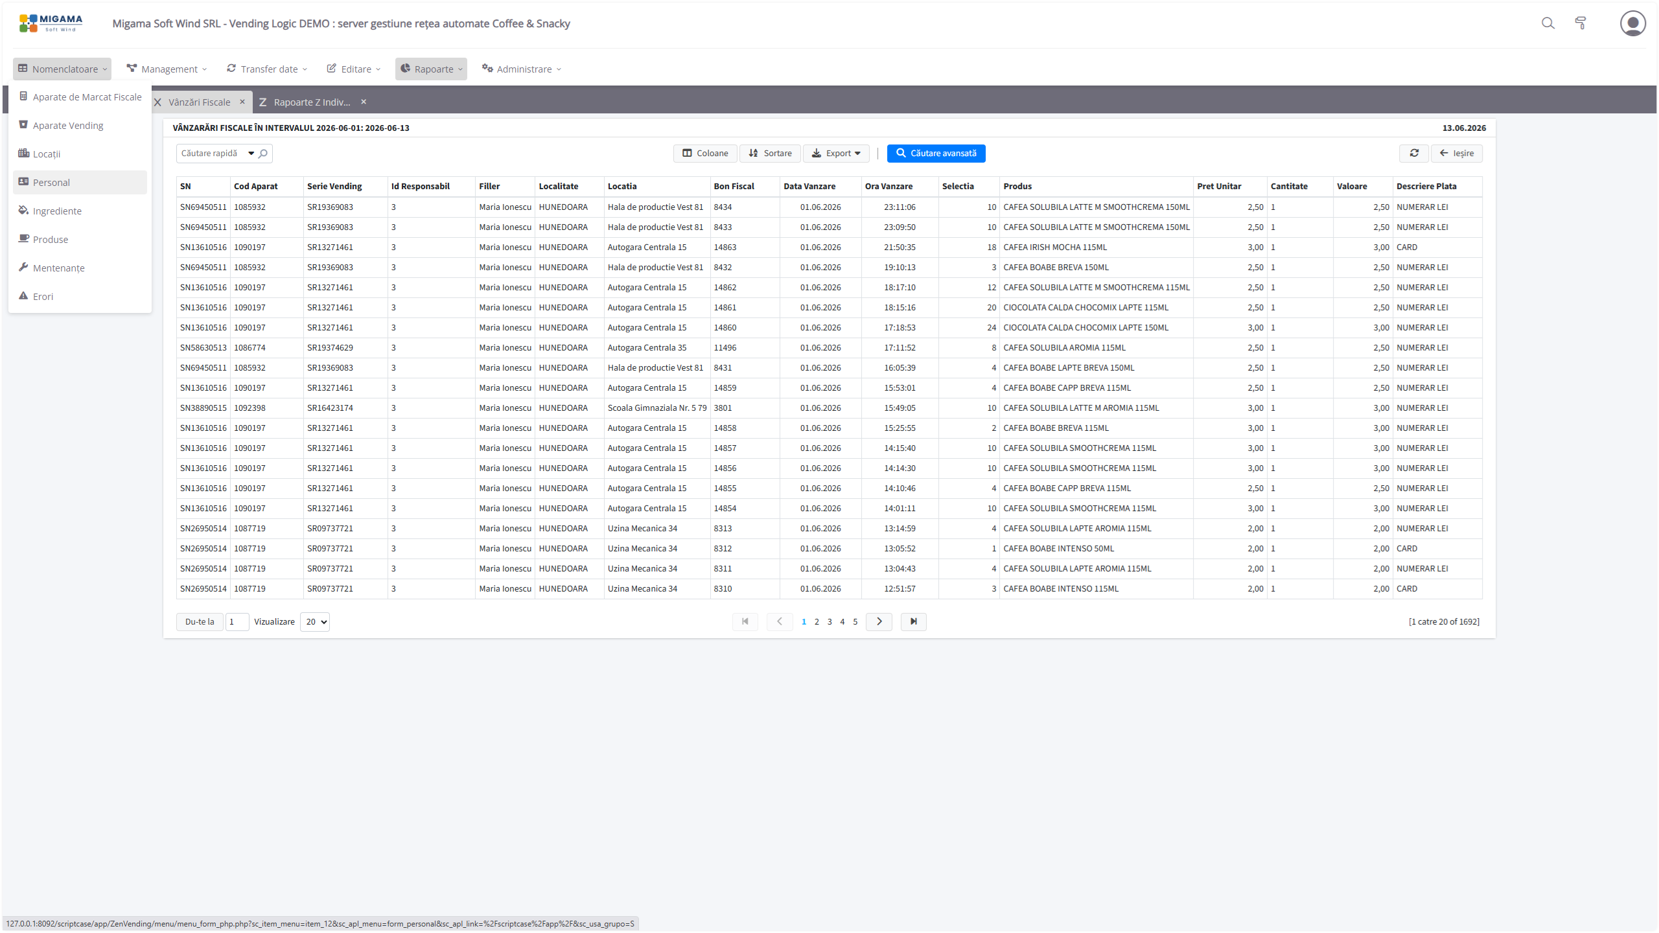Screen dimensions: 1659x933
Task: Go to page 5 link
Action: [855, 621]
